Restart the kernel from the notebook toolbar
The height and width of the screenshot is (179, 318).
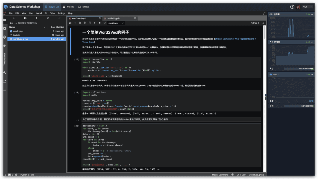pyautogui.click(x=104, y=23)
